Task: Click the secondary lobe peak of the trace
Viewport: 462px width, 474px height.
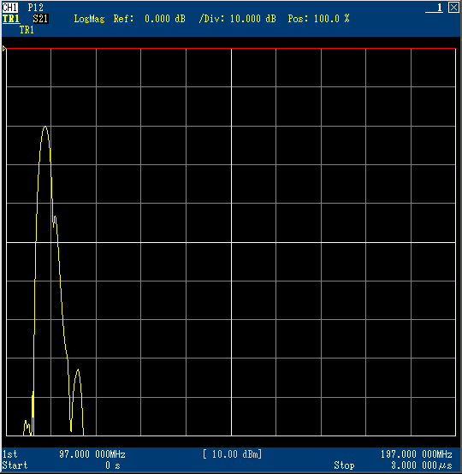Action: [x=78, y=370]
